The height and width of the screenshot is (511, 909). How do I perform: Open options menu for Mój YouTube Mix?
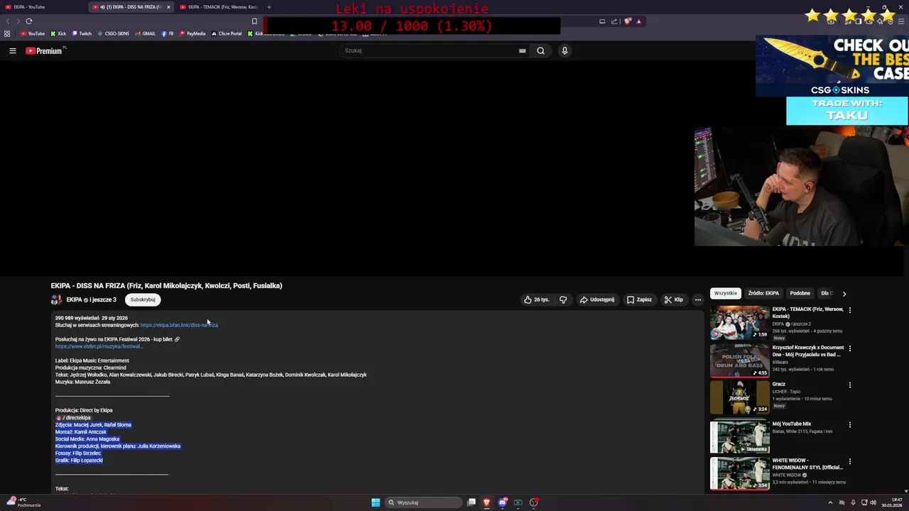[x=849, y=424]
